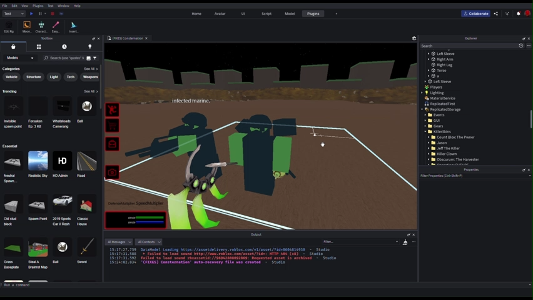Click the red camera game icon

coord(113,172)
